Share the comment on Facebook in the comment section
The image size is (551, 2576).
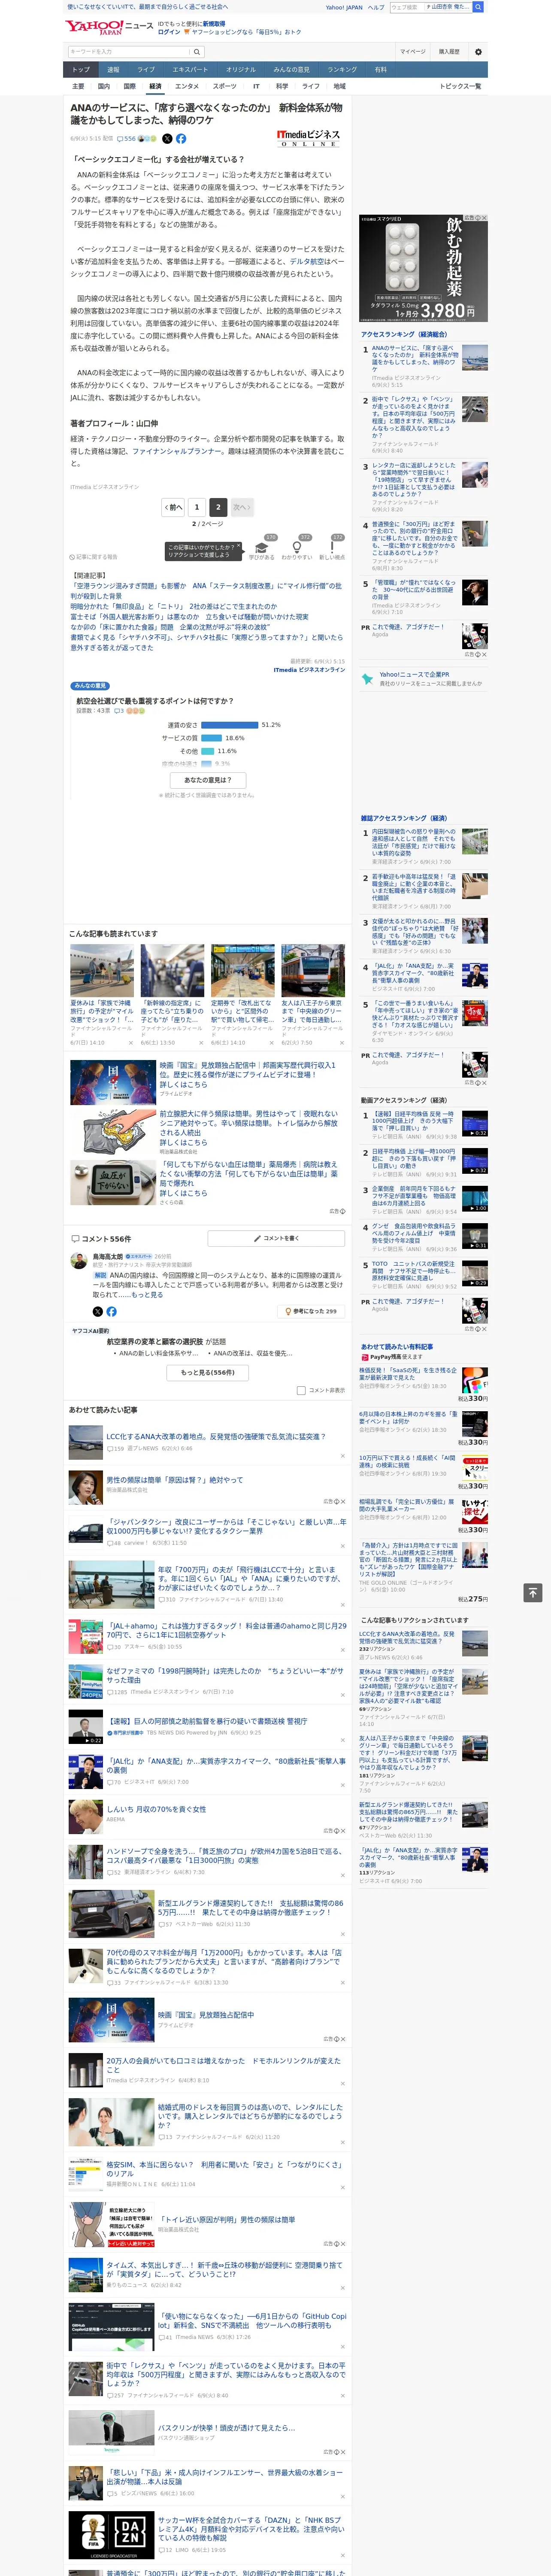pos(111,1311)
